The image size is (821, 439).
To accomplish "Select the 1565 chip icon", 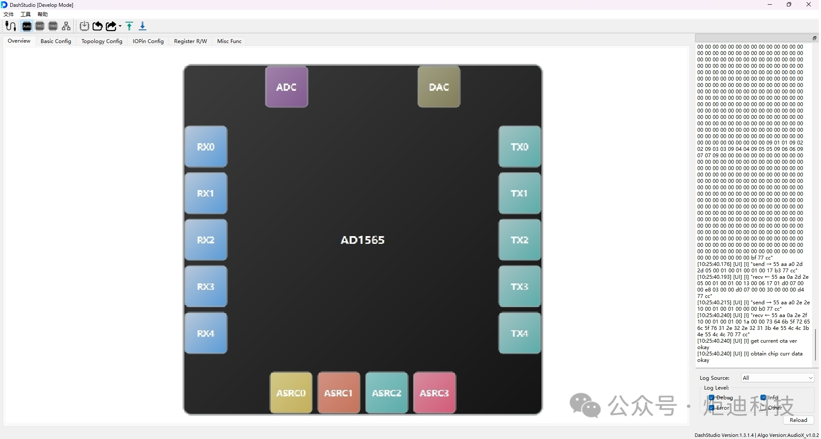I will (x=53, y=26).
